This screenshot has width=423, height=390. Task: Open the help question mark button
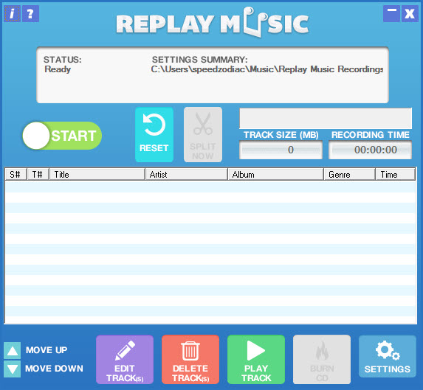[x=30, y=14]
